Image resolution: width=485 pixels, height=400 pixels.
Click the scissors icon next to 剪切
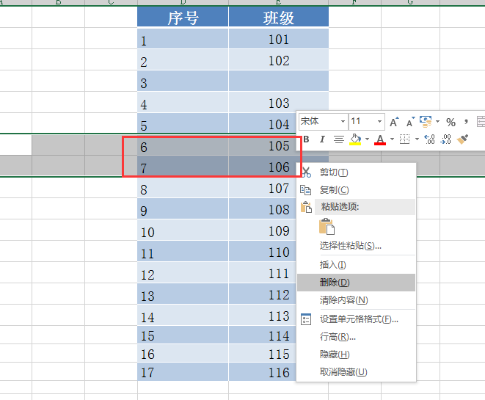coord(306,172)
